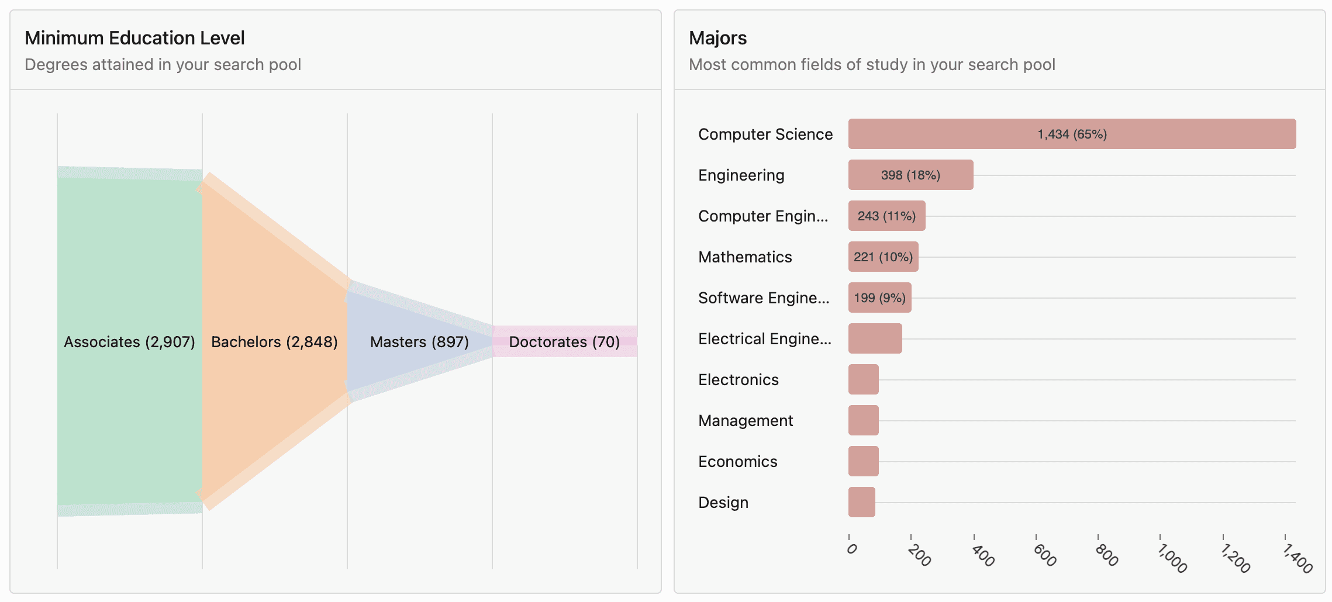This screenshot has width=1332, height=602.
Task: Select the Engineering bar with 398 (18%)
Action: coord(910,175)
